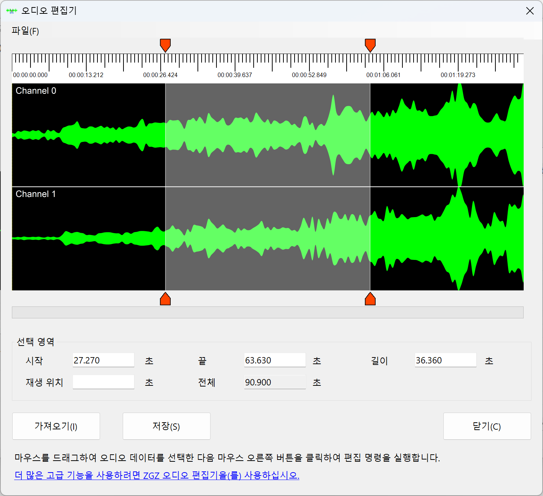Click the bottom selection end marker
Viewport: 543px width, 496px height.
(x=370, y=299)
